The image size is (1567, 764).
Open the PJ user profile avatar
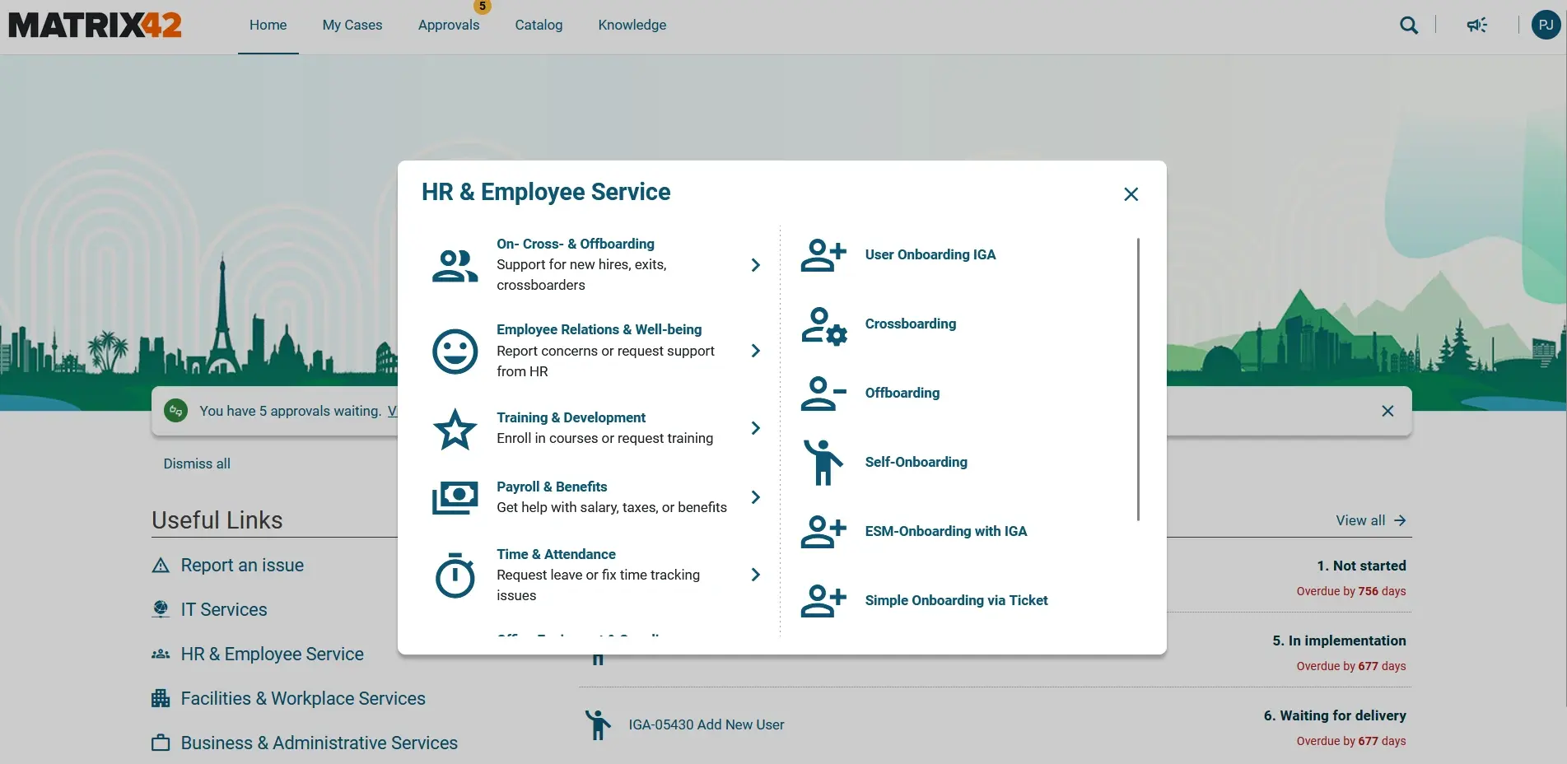point(1546,25)
